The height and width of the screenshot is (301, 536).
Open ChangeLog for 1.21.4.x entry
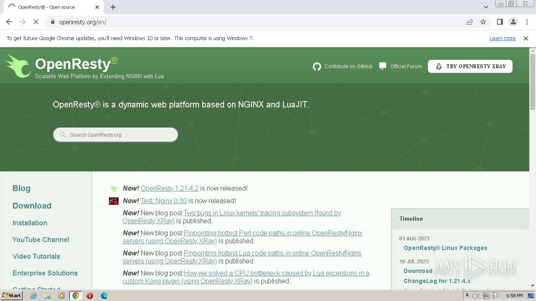437,281
